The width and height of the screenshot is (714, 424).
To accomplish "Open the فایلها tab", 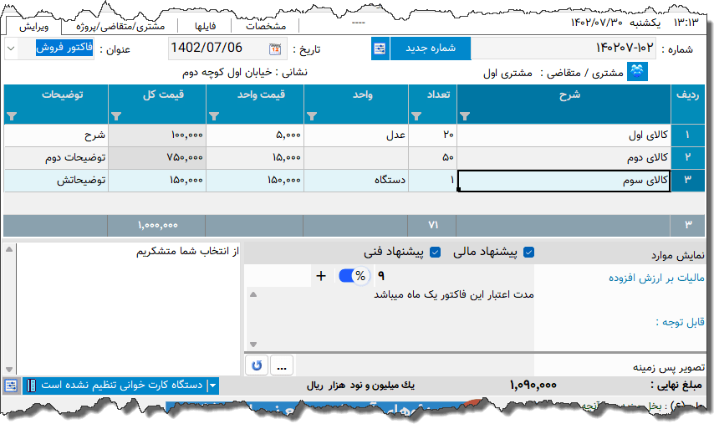I will coord(206,27).
